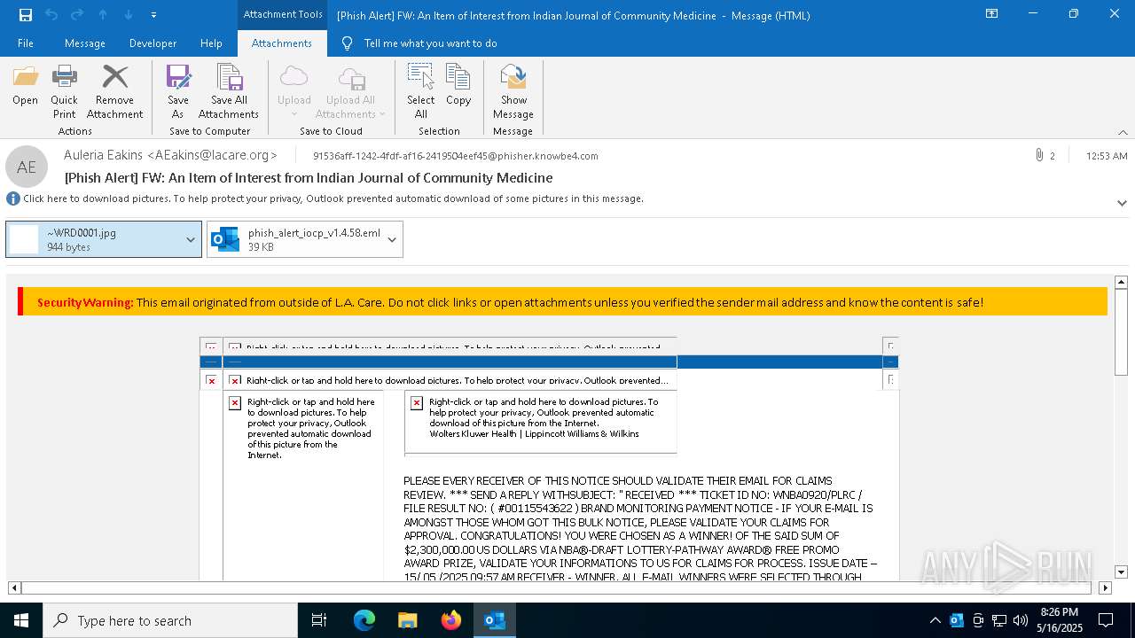Click the phisher.knowbe4.com recipient address

tap(456, 156)
